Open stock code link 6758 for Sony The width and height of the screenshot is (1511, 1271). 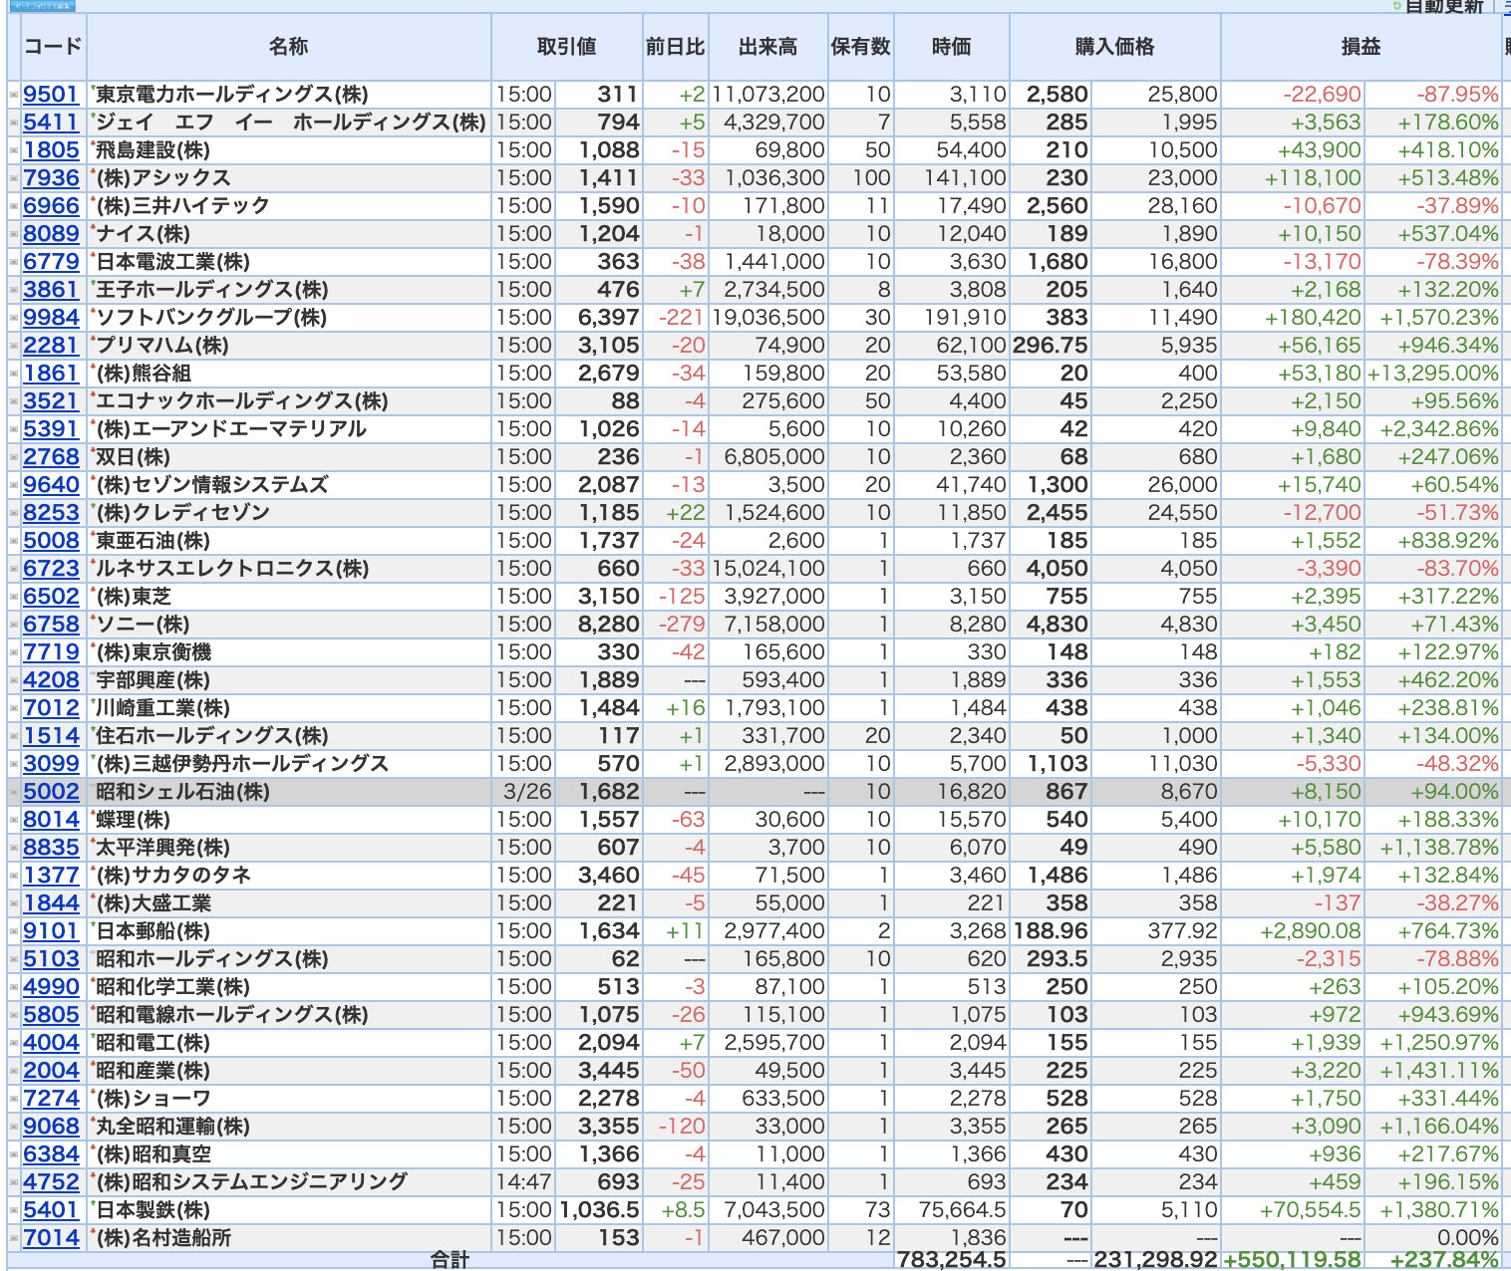tap(51, 625)
